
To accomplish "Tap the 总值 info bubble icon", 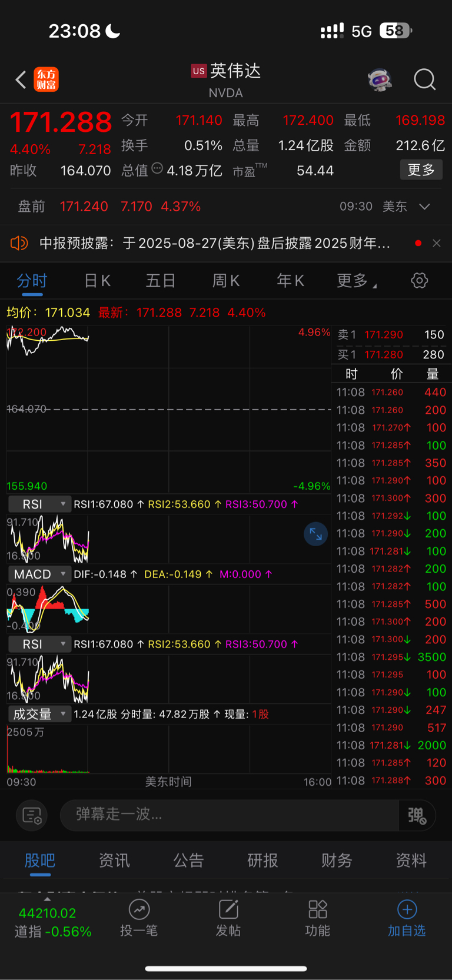I will click(157, 168).
